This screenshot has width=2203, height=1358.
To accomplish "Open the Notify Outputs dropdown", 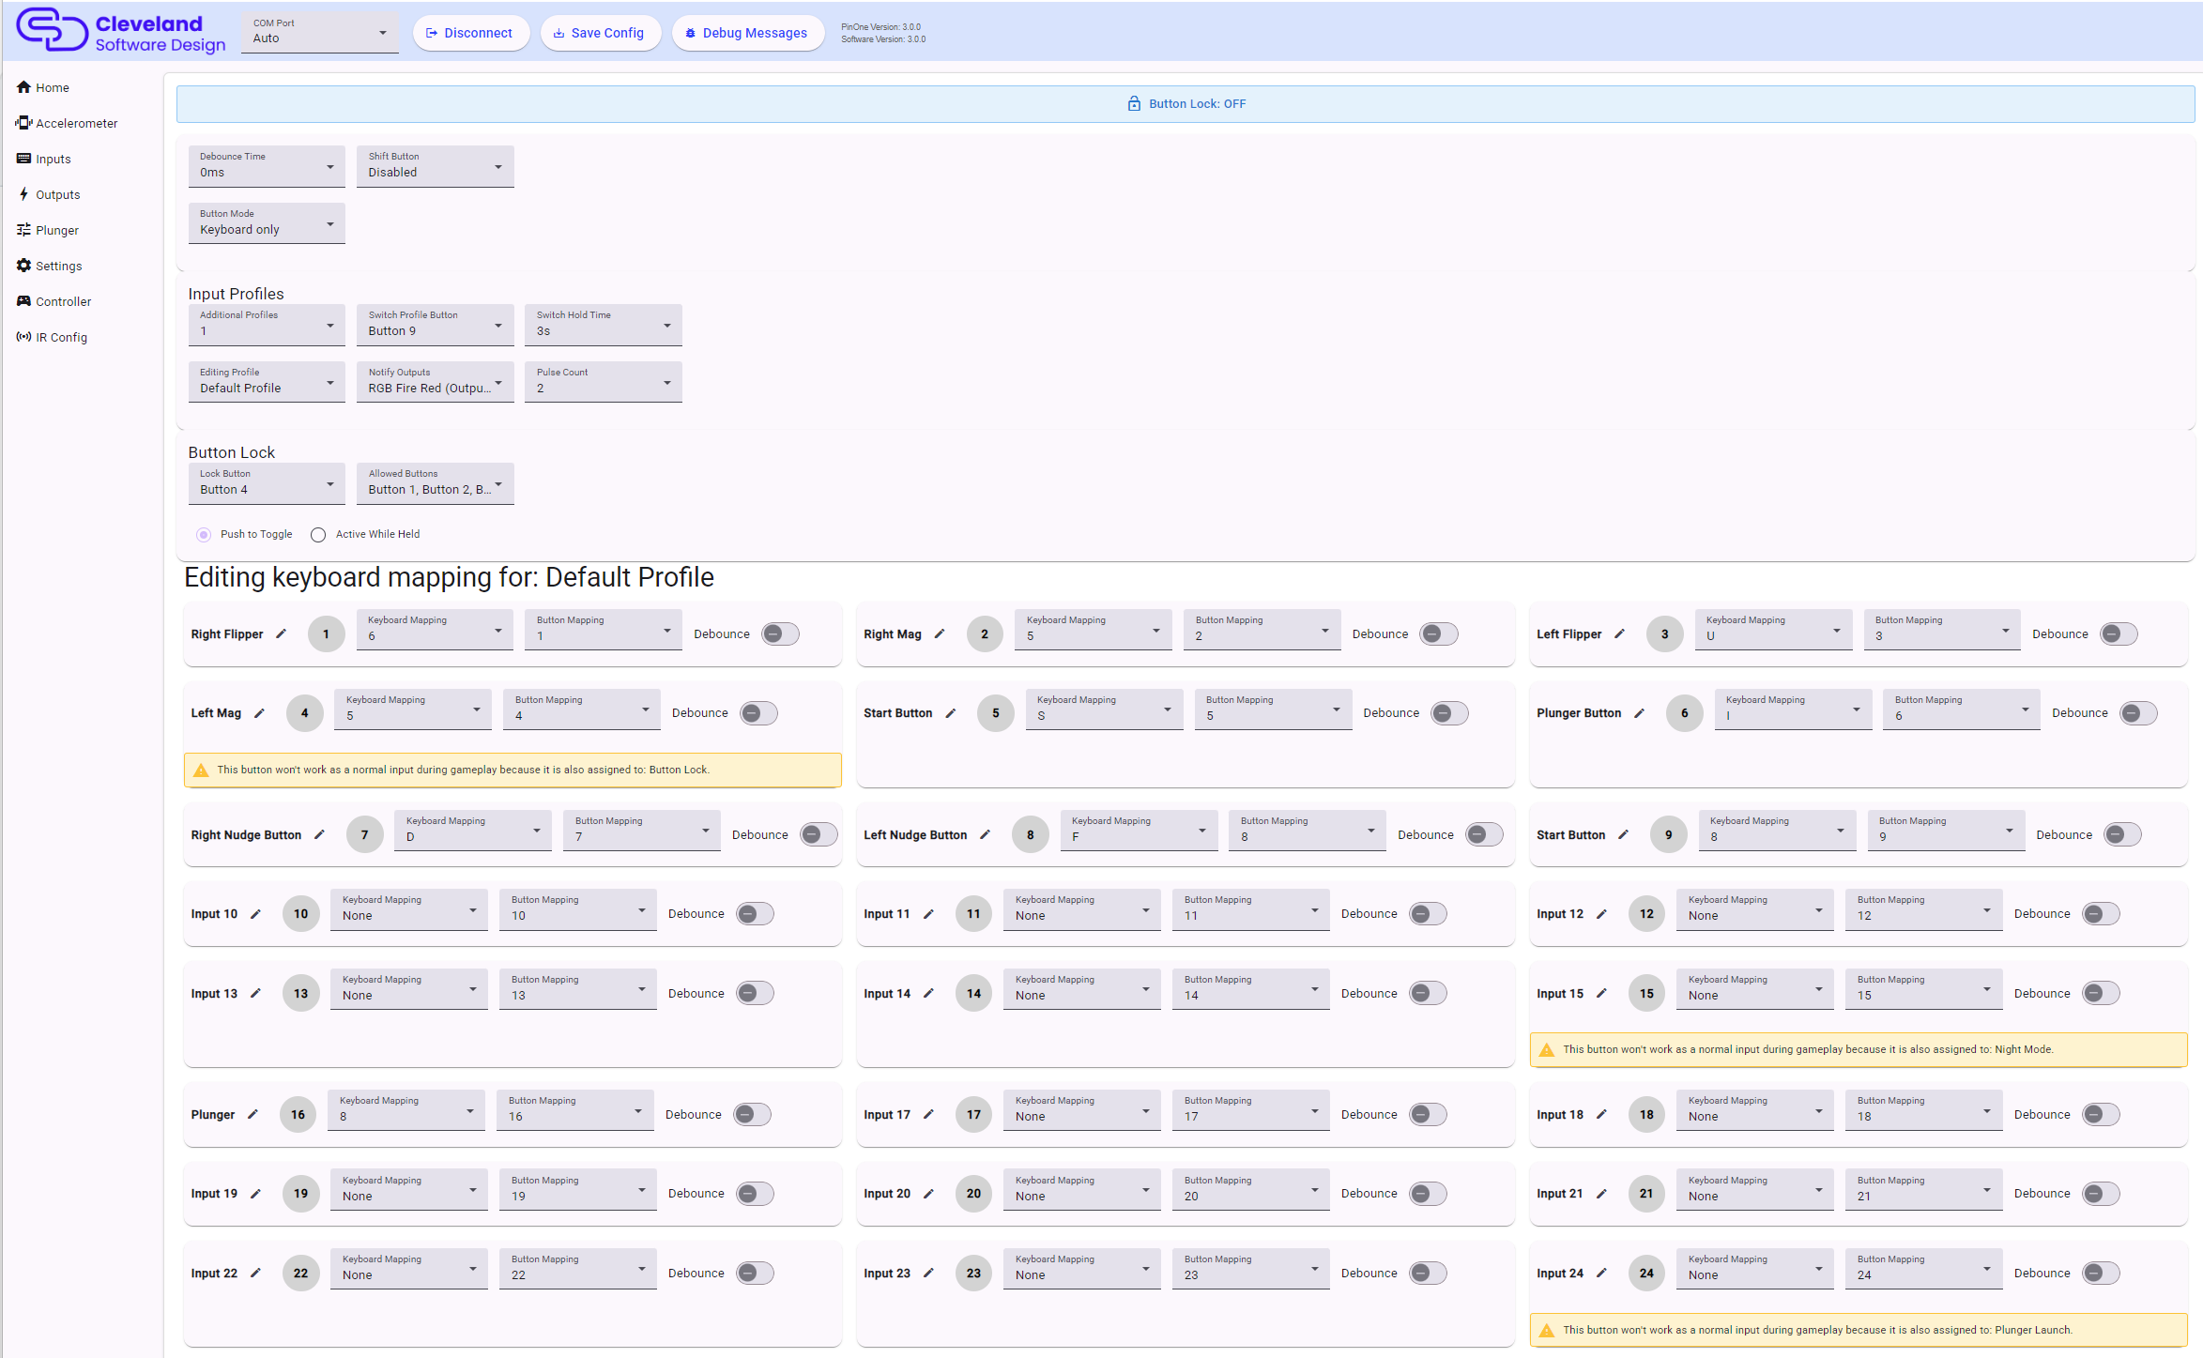I will [436, 382].
